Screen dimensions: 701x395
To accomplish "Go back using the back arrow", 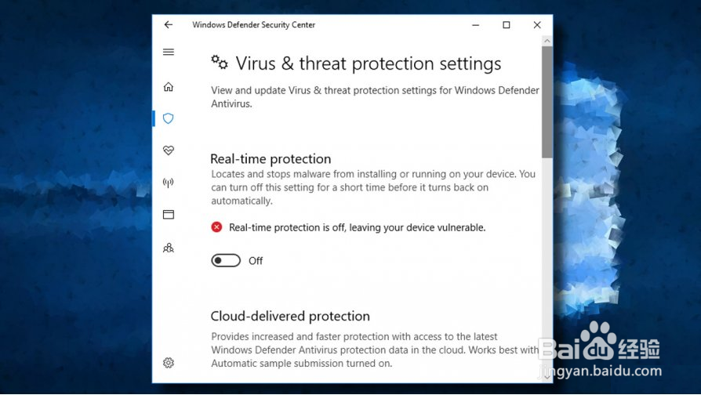I will click(x=169, y=25).
